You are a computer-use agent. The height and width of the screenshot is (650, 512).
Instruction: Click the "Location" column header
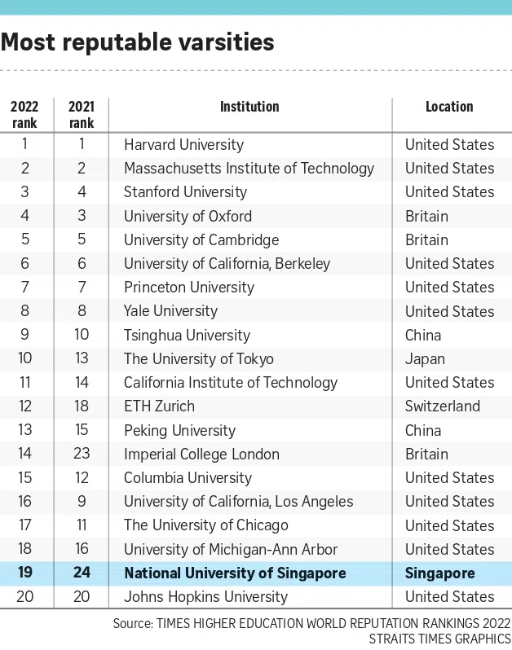449,107
